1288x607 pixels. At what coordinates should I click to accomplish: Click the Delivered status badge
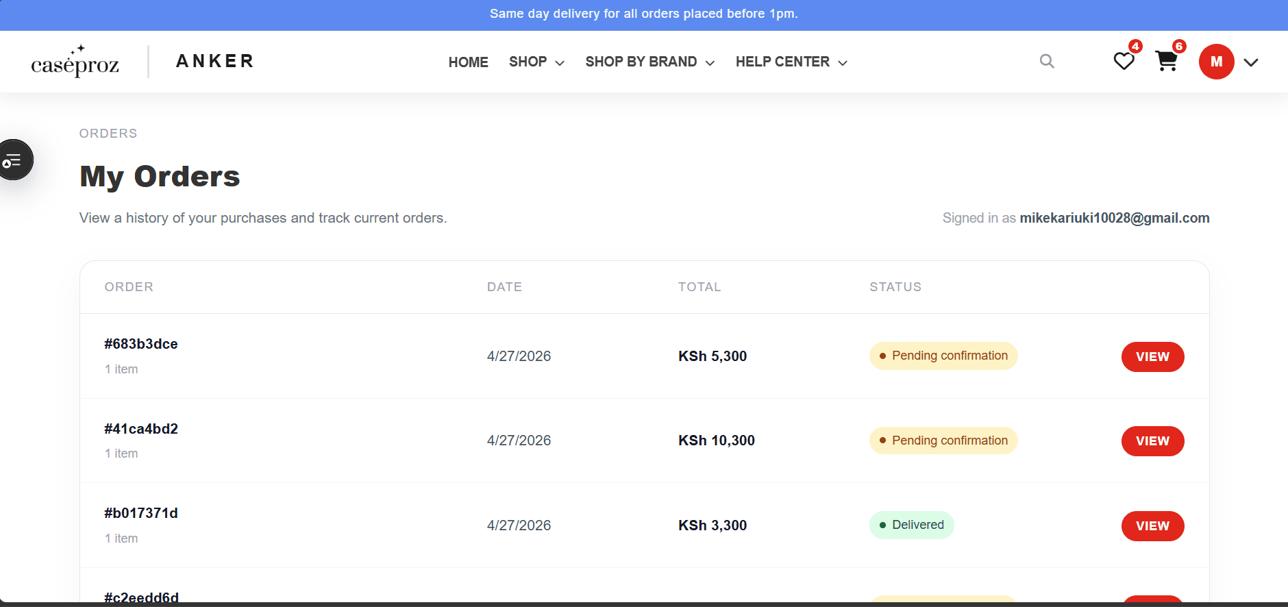(912, 525)
